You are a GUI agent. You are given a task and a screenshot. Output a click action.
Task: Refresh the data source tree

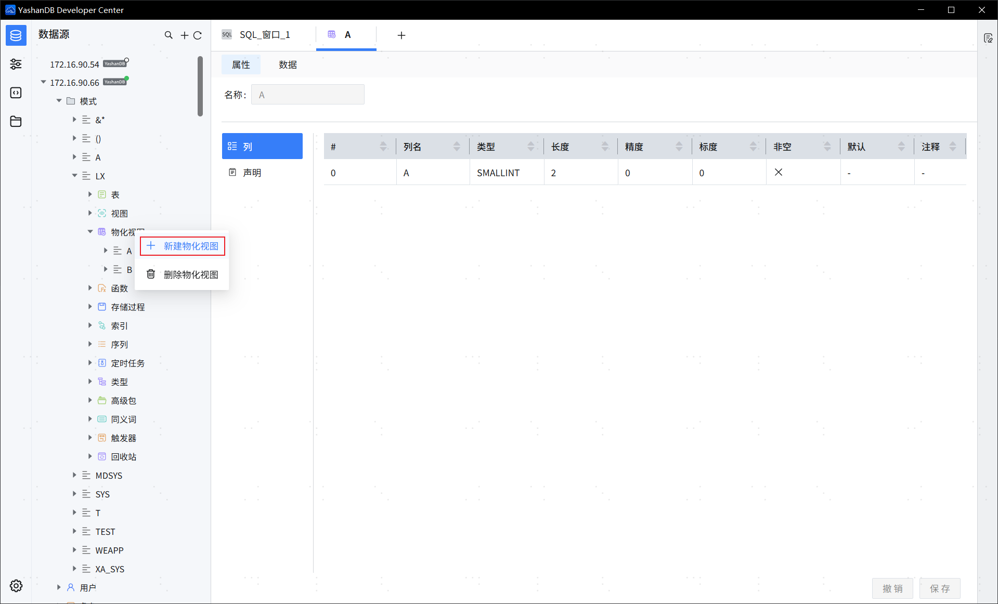[198, 35]
